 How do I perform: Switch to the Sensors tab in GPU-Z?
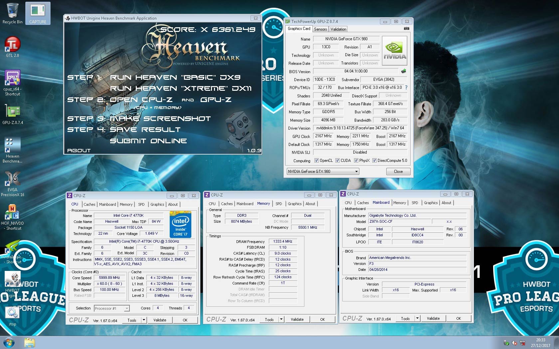[320, 29]
